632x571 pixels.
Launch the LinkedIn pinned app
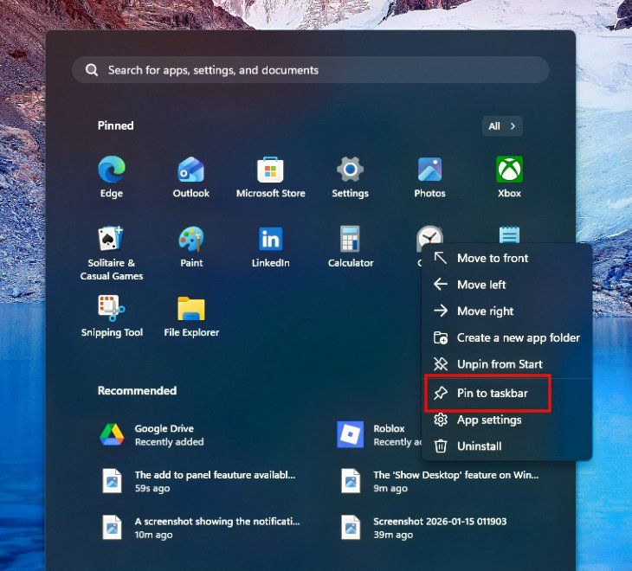click(x=270, y=247)
